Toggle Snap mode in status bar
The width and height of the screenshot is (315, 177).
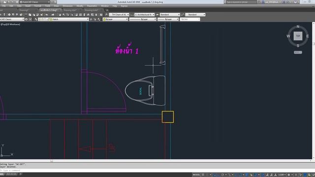[207, 175]
